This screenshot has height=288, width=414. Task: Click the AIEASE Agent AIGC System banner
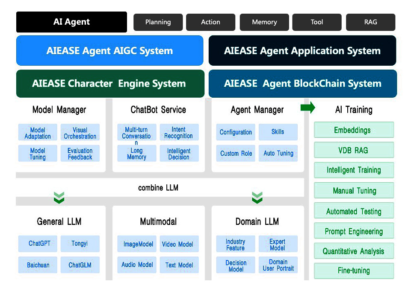coord(109,51)
